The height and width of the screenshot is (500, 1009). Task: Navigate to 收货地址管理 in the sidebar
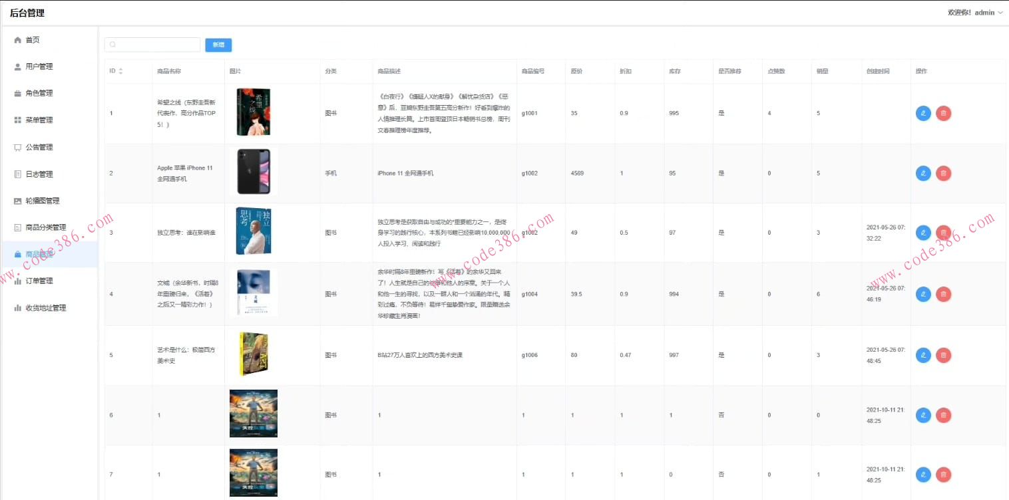click(x=49, y=308)
